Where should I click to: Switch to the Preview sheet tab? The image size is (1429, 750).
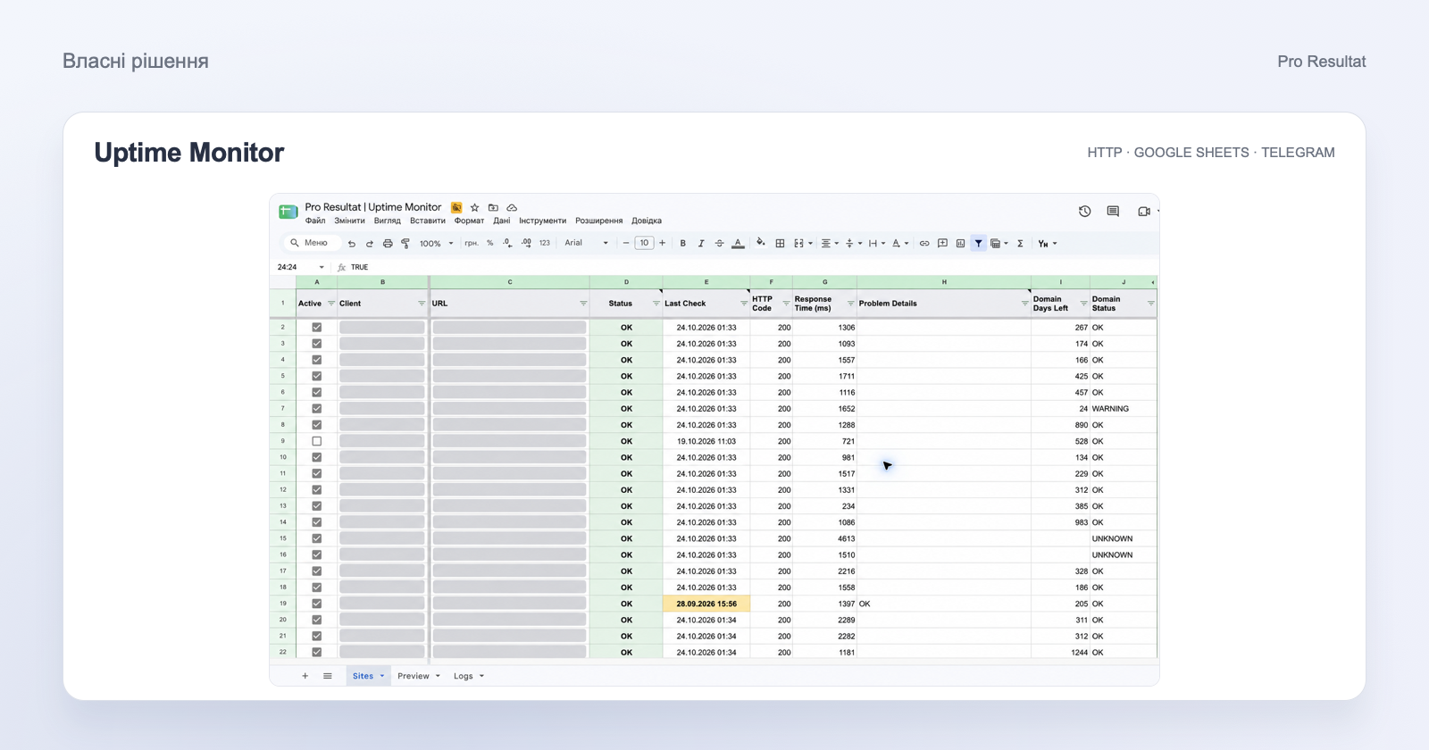pos(419,676)
